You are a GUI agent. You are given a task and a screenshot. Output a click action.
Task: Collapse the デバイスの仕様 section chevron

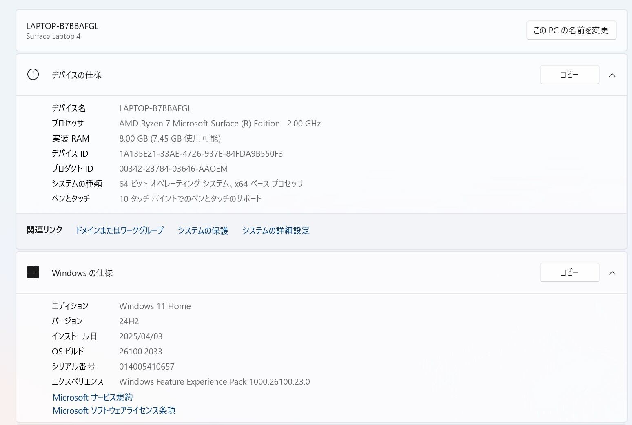click(612, 75)
